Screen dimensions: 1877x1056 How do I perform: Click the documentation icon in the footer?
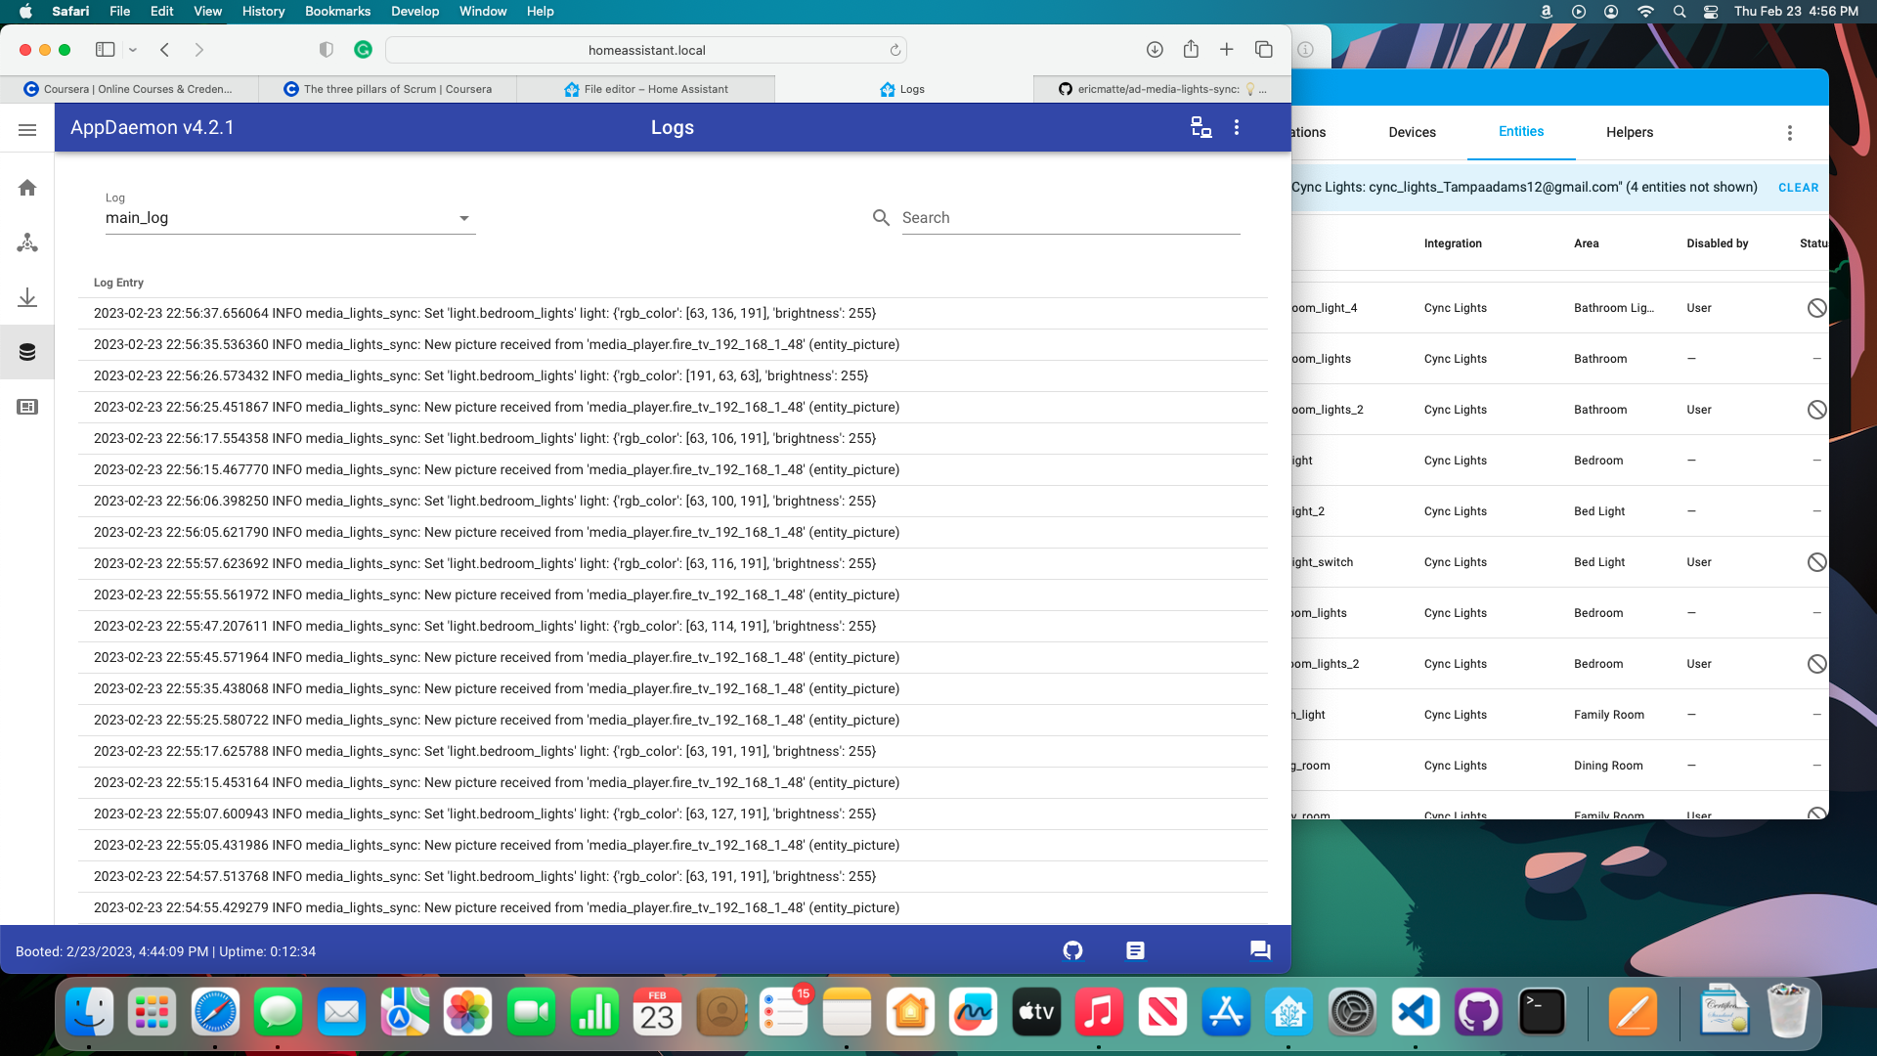point(1134,949)
